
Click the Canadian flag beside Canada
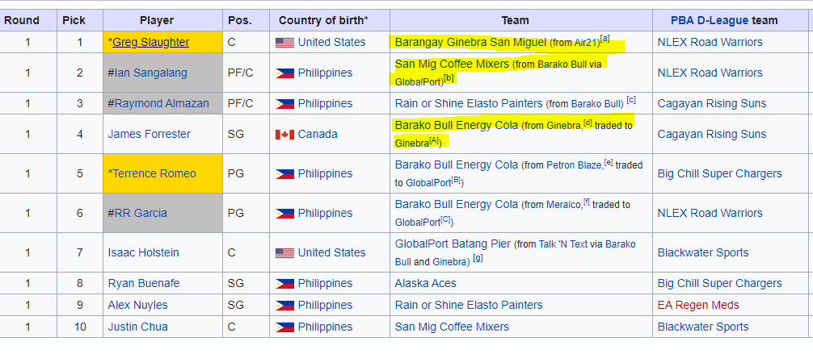click(284, 135)
